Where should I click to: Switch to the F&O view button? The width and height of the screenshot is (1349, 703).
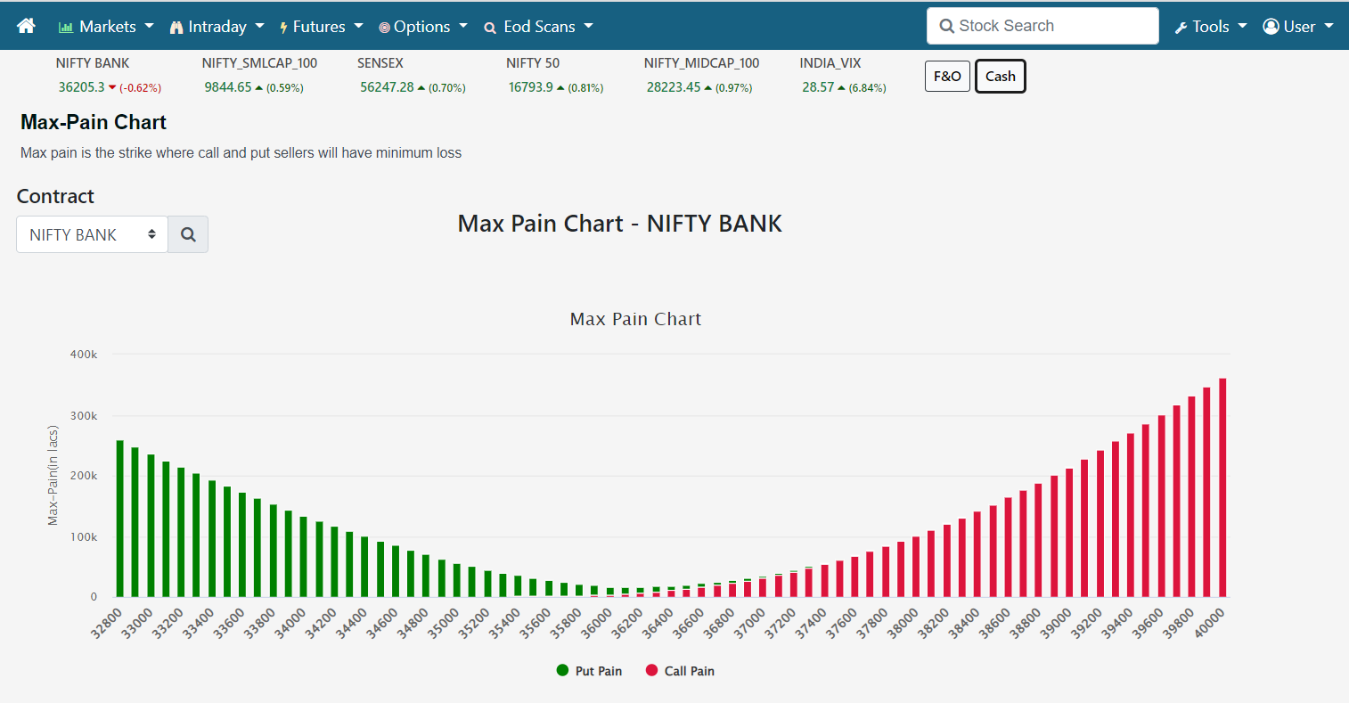pyautogui.click(x=947, y=76)
